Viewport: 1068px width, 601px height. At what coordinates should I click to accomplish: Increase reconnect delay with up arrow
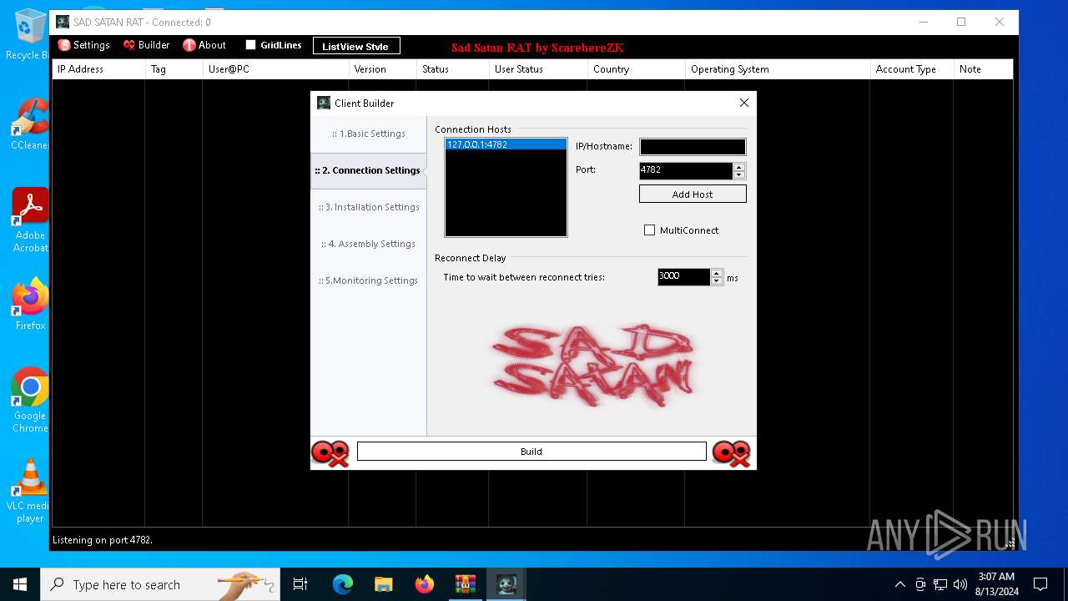coord(717,273)
